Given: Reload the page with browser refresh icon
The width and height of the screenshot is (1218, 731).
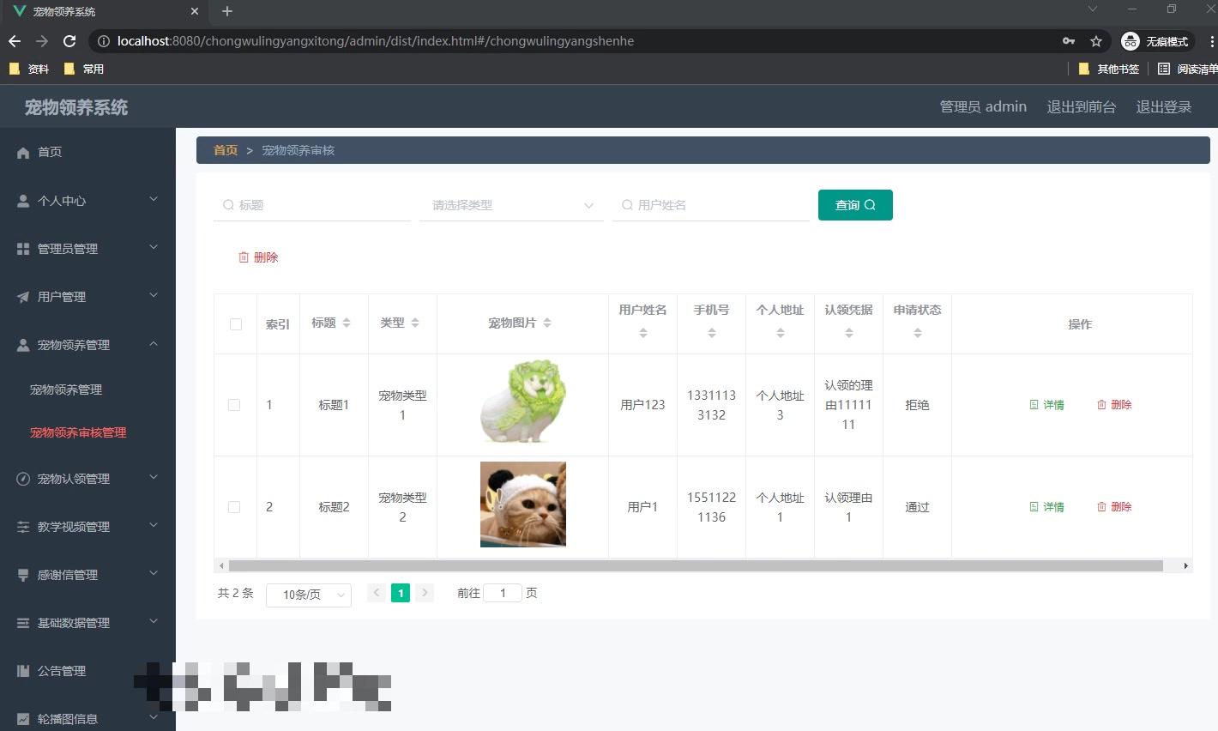Looking at the screenshot, I should tap(69, 41).
